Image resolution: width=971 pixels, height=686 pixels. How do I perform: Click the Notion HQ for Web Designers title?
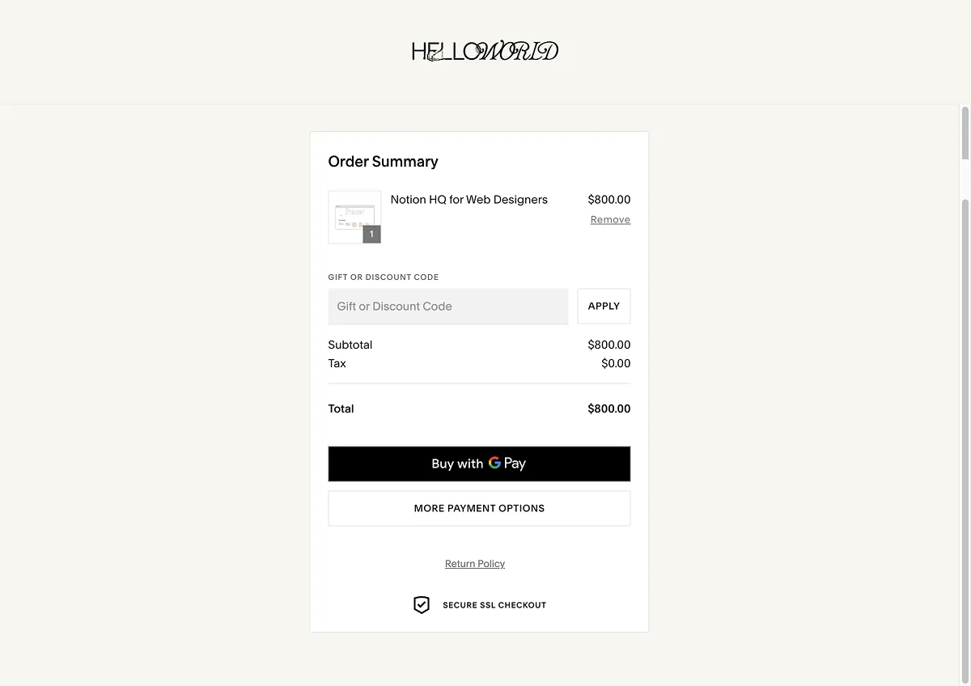click(x=469, y=200)
